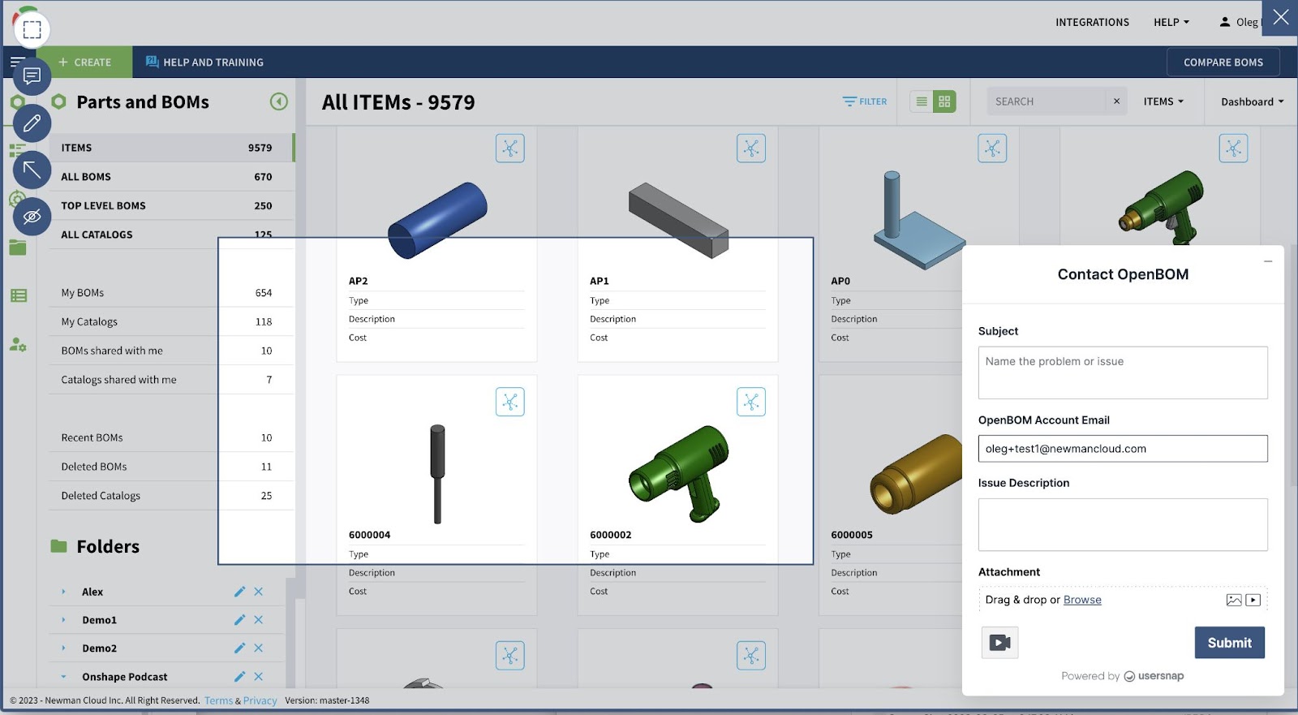The height and width of the screenshot is (715, 1298).
Task: Open the HELP dropdown menu
Action: click(1171, 22)
